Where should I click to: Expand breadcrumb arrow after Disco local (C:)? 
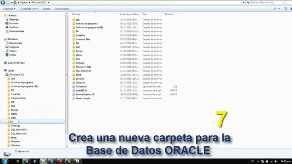click(x=48, y=2)
